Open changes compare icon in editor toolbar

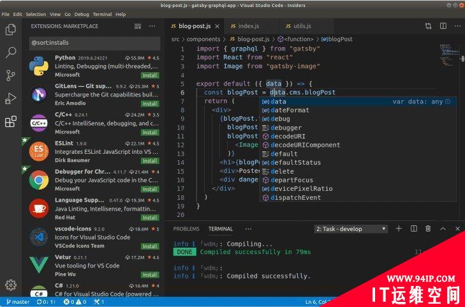click(x=428, y=26)
